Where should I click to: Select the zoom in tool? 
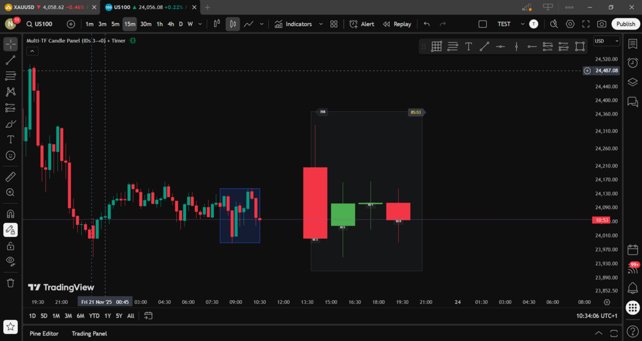pyautogui.click(x=11, y=192)
